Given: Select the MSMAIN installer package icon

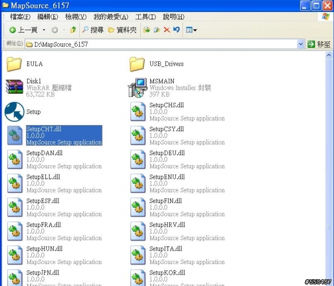Looking at the screenshot, I should 138,88.
